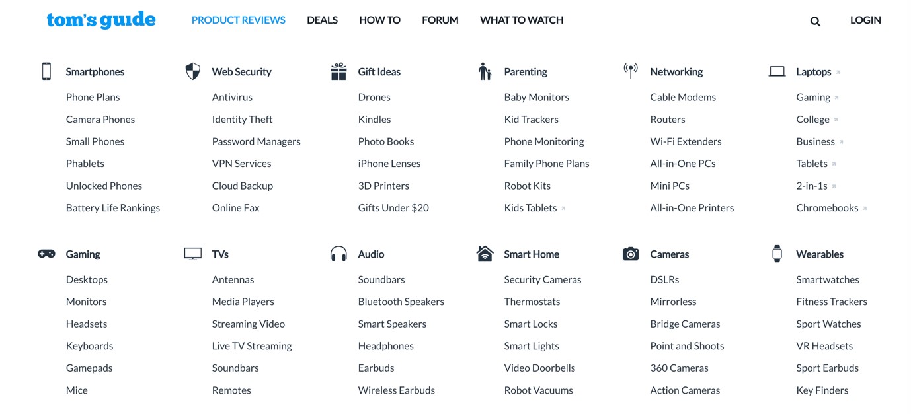Image resolution: width=911 pixels, height=414 pixels.
Task: Open Soundbars under the Audio section
Action: tap(381, 279)
